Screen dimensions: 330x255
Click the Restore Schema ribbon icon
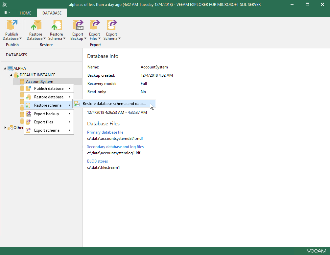point(57,25)
